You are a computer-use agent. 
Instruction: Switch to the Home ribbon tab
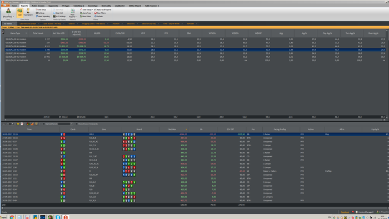coord(14,6)
